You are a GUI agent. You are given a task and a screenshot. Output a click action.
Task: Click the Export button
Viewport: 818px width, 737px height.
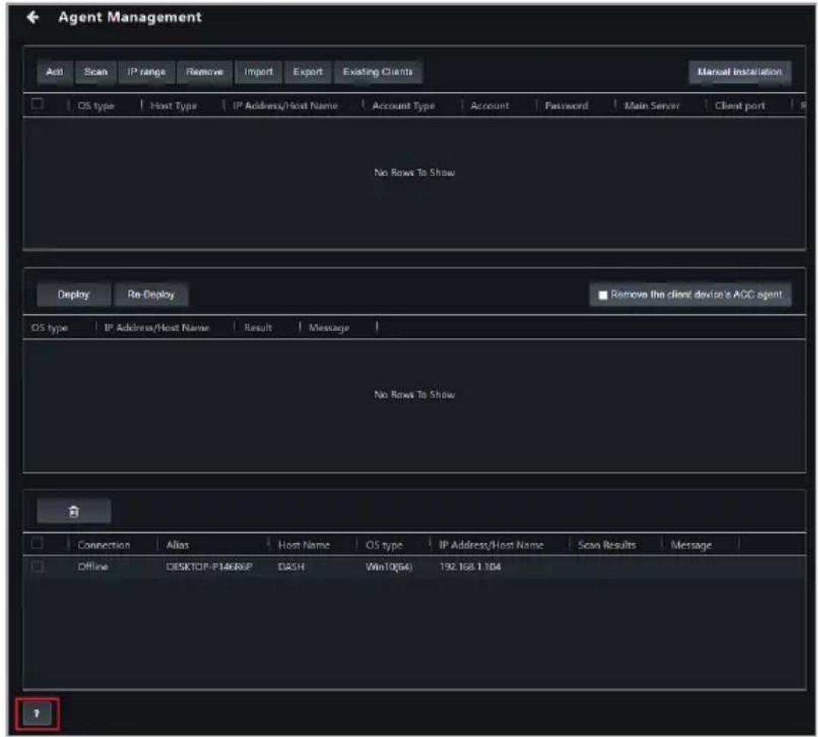pos(308,72)
